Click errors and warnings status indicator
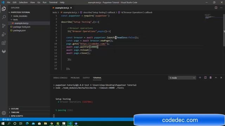Image resolution: width=225 pixels, height=126 pixels. (6, 119)
